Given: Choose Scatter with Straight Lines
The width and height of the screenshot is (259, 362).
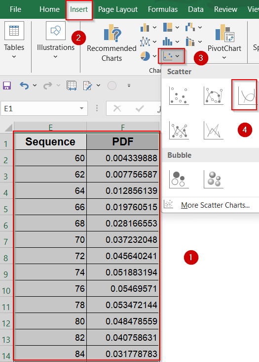Looking at the screenshot, I should click(x=214, y=131).
